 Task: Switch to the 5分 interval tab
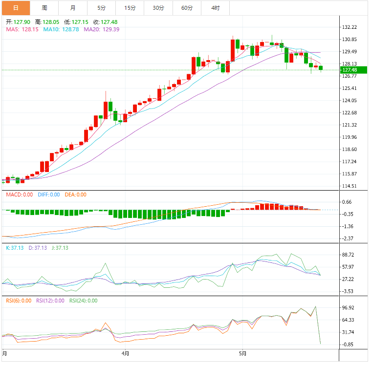[101, 8]
